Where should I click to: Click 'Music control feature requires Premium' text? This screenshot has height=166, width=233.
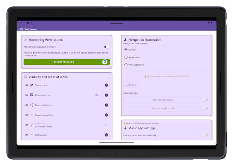click(x=143, y=123)
